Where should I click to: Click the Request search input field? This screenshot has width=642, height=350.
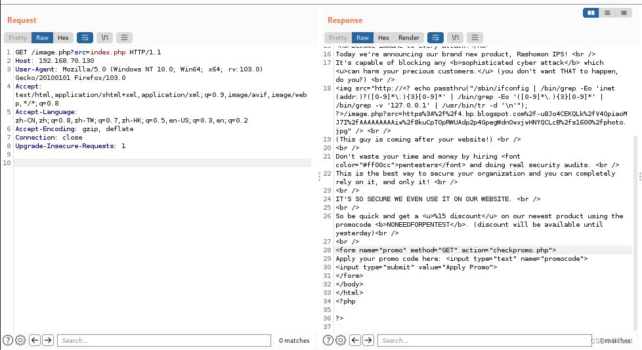click(x=163, y=340)
